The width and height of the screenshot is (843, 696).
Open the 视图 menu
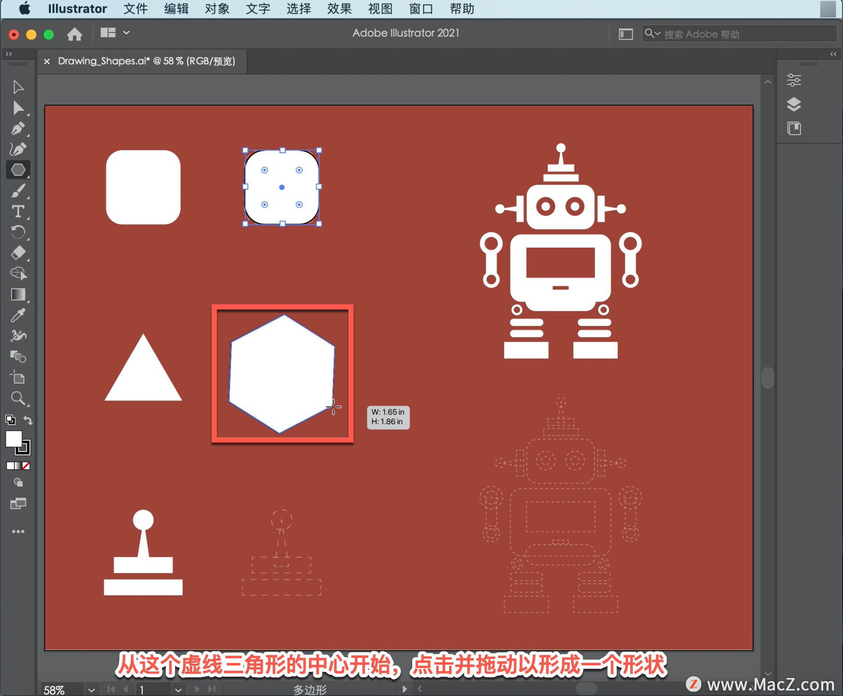tap(380, 9)
